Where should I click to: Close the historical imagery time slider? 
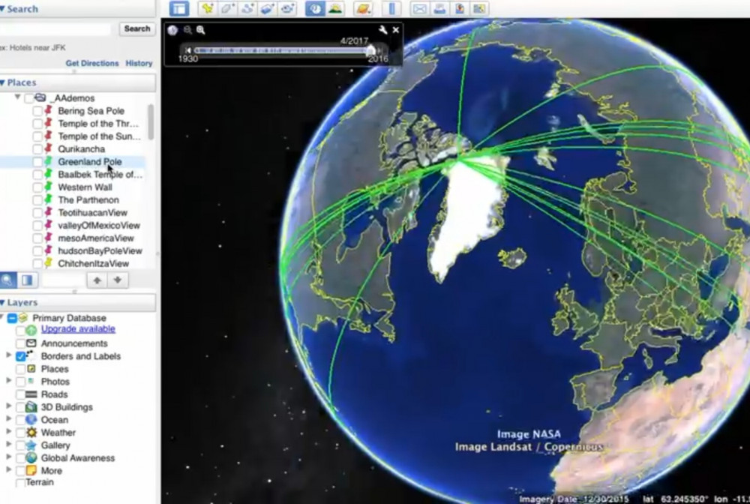point(396,30)
